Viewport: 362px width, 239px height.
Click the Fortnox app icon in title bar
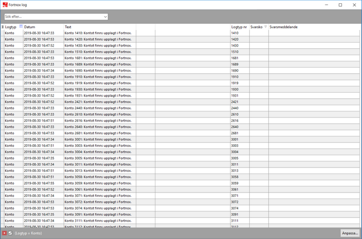5,4
